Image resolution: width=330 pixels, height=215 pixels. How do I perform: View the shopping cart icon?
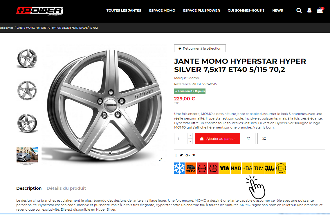tap(320, 10)
